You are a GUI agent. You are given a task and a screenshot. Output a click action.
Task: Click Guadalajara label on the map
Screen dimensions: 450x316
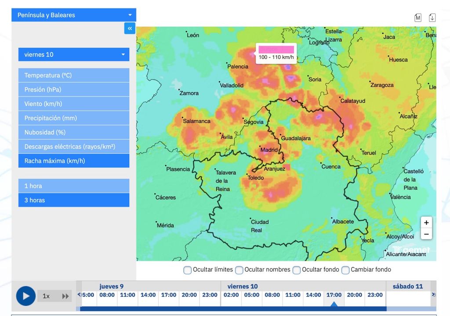pos(296,138)
